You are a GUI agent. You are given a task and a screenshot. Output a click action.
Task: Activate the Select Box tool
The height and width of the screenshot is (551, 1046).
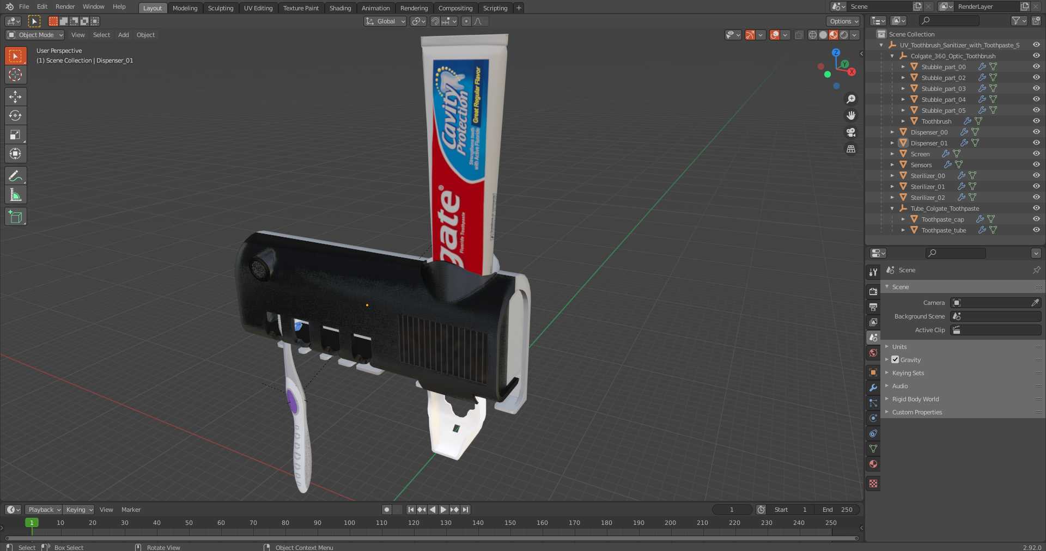(15, 56)
